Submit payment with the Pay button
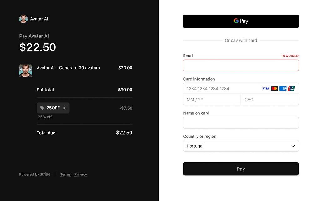The width and height of the screenshot is (313, 201). [241, 169]
